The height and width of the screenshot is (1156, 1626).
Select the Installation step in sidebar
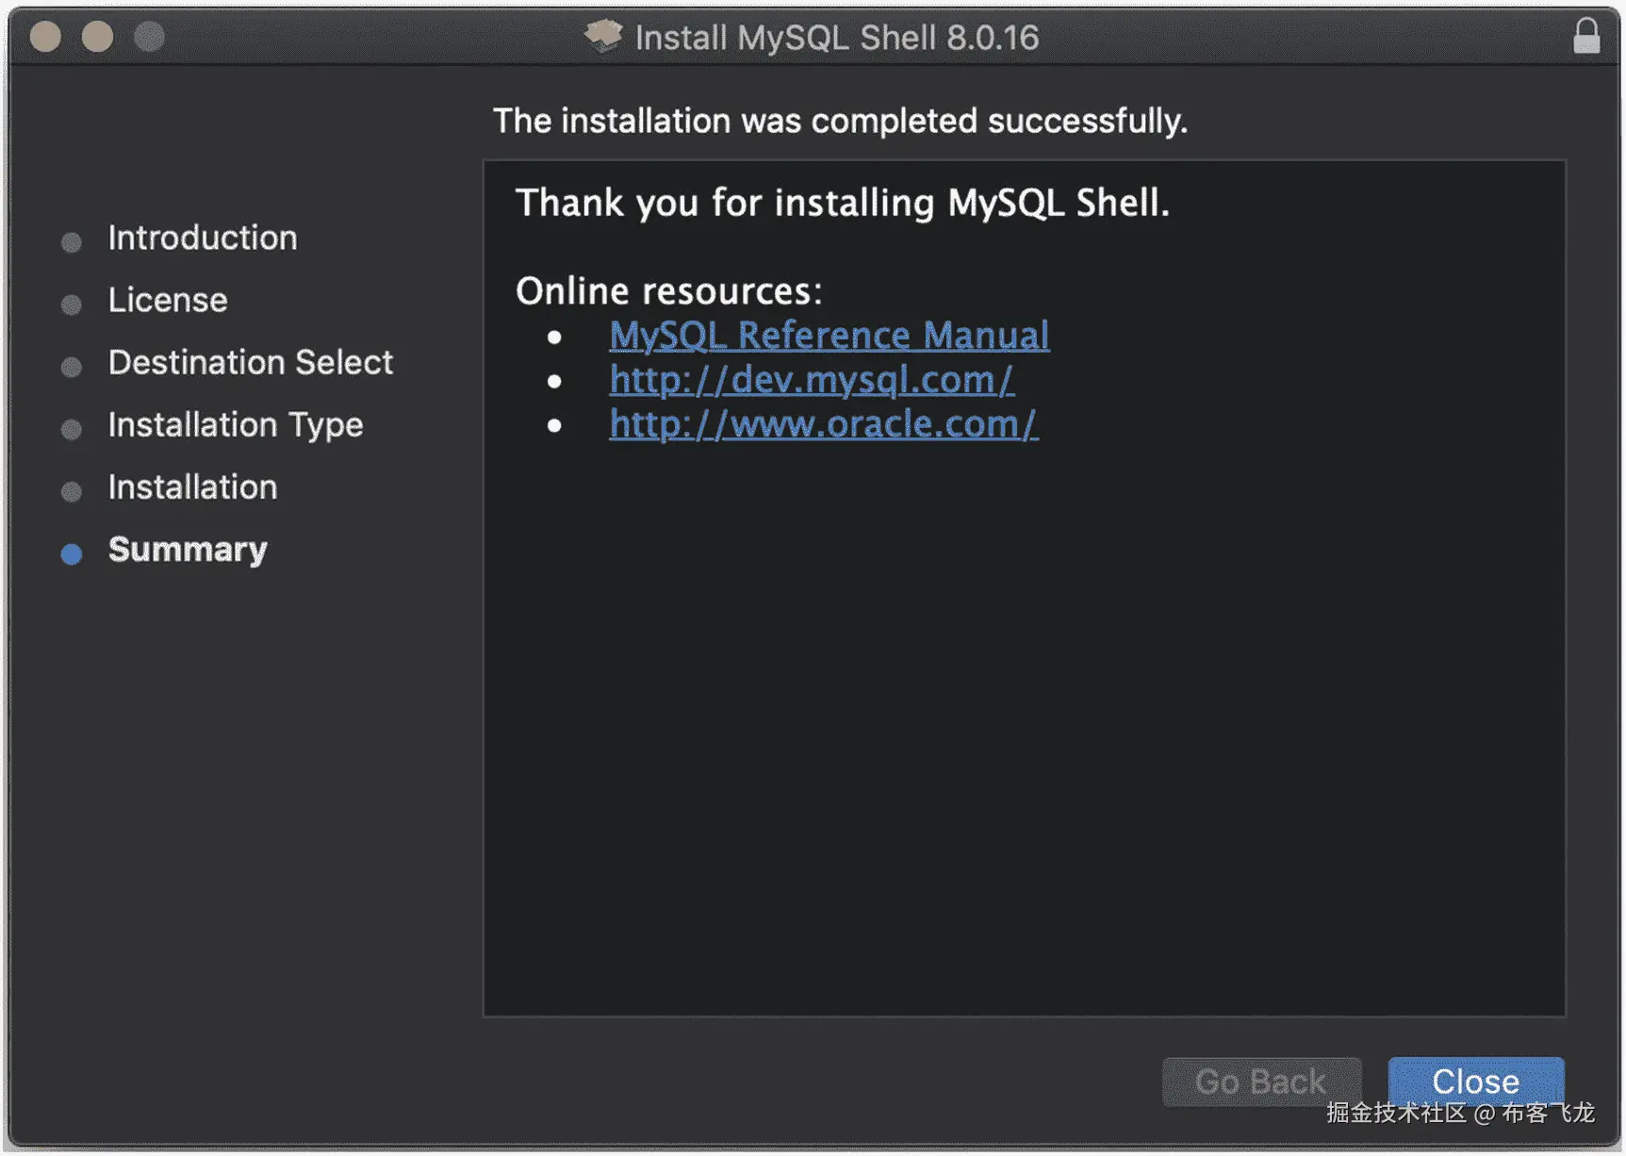192,487
